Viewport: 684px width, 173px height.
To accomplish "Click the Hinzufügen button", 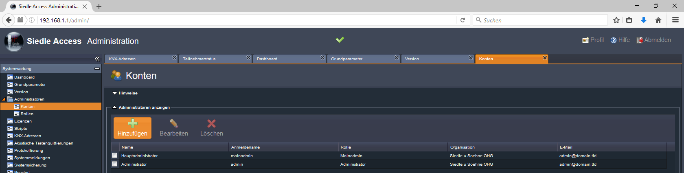I will [132, 128].
